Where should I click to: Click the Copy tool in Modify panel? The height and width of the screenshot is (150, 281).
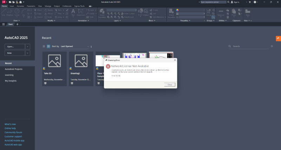pyautogui.click(x=38, y=14)
